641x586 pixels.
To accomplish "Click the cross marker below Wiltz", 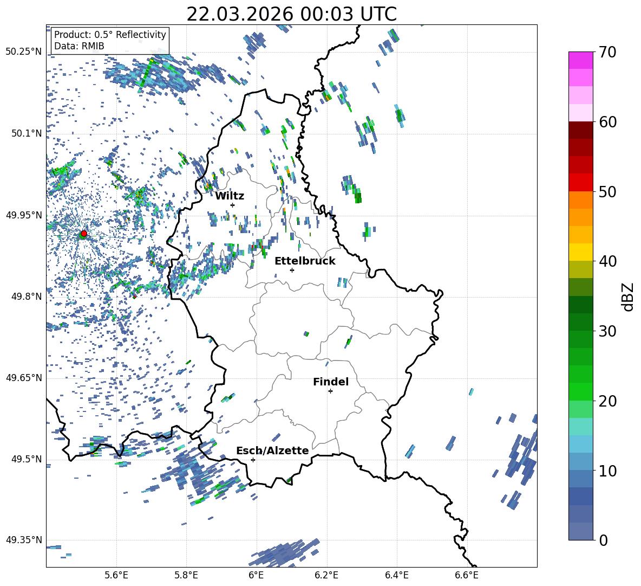I will point(233,205).
